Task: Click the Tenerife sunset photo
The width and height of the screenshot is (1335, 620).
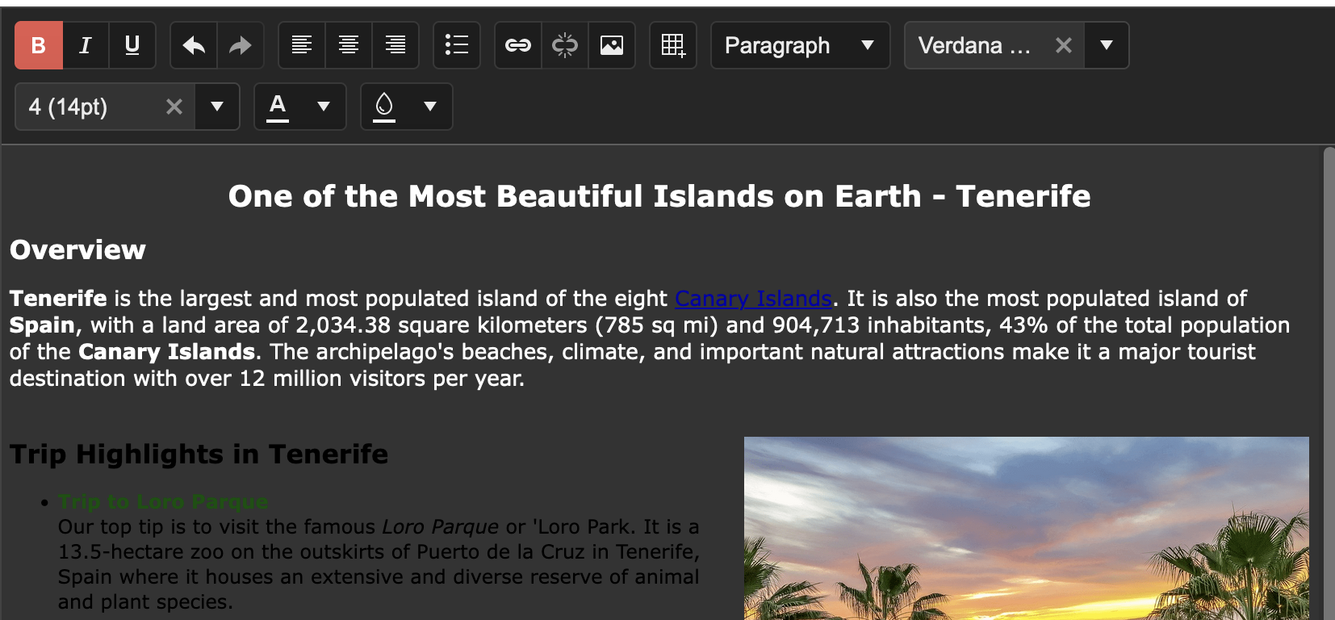Action: (x=1026, y=528)
